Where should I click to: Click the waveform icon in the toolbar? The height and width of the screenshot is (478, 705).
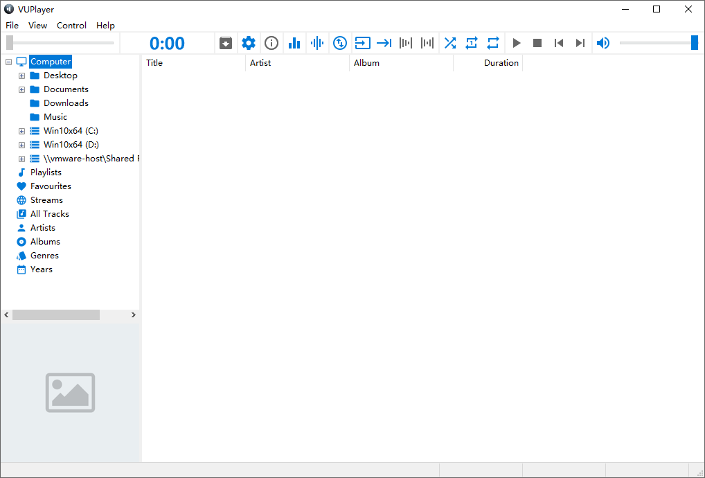317,43
